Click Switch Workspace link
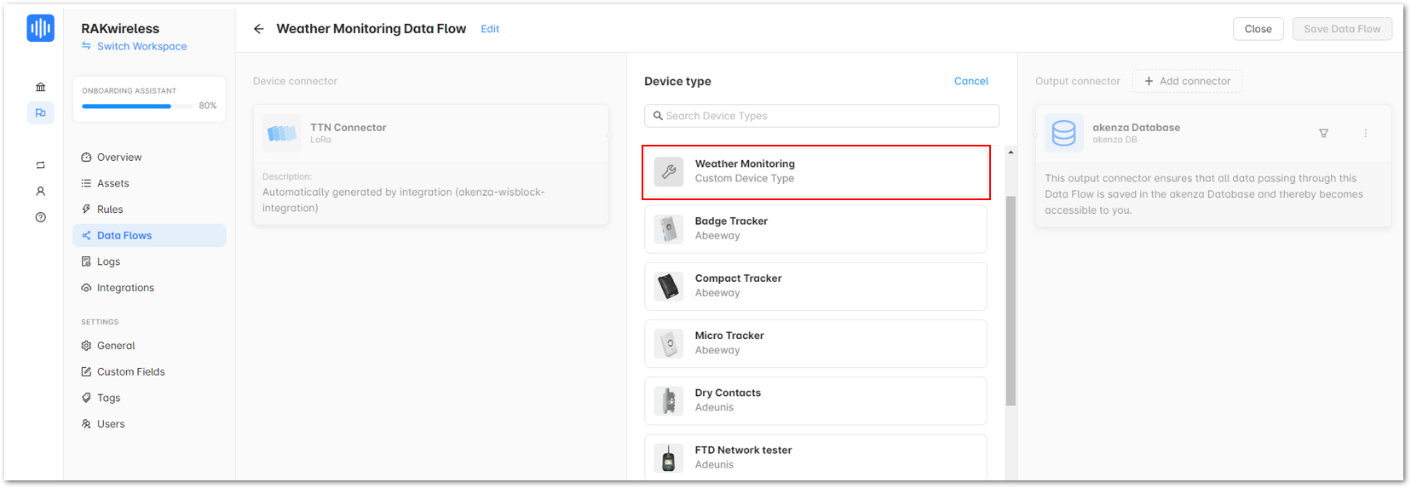This screenshot has height=488, width=1411. pyautogui.click(x=134, y=47)
